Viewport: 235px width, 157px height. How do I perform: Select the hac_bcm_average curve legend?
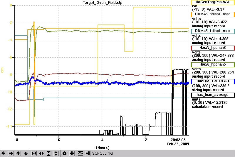tap(213, 95)
